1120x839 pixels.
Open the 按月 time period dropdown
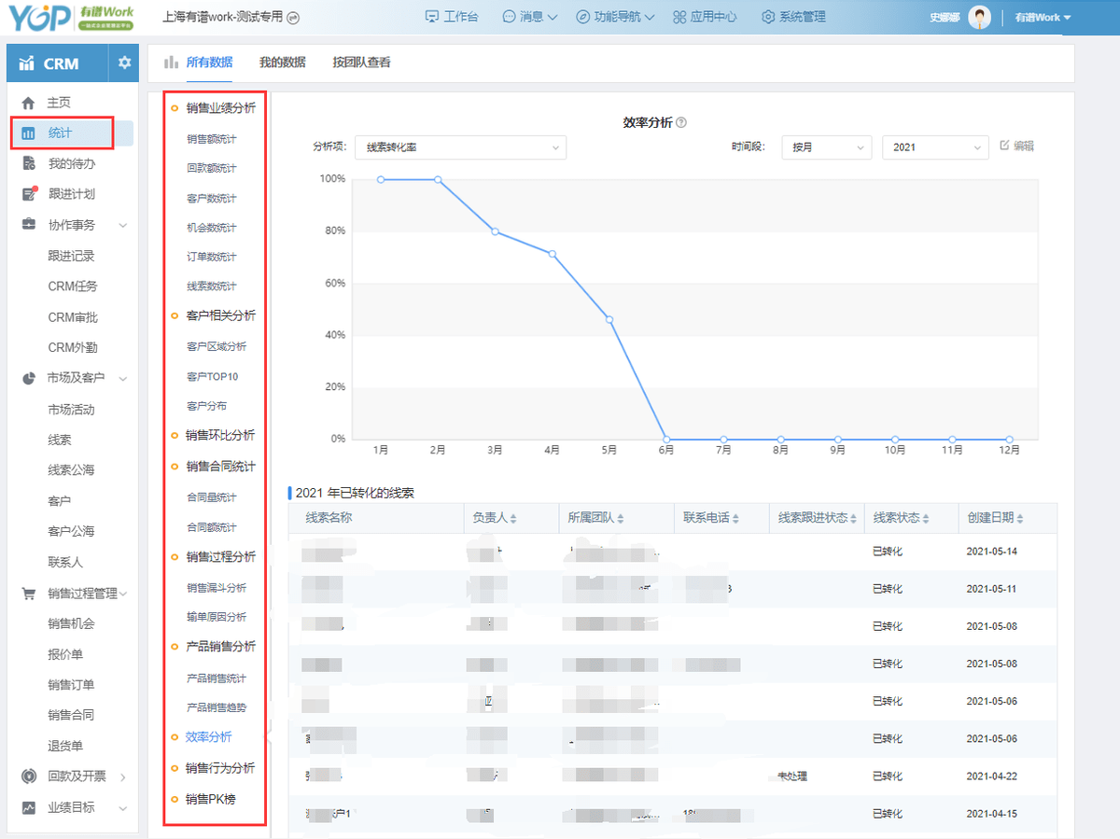826,147
